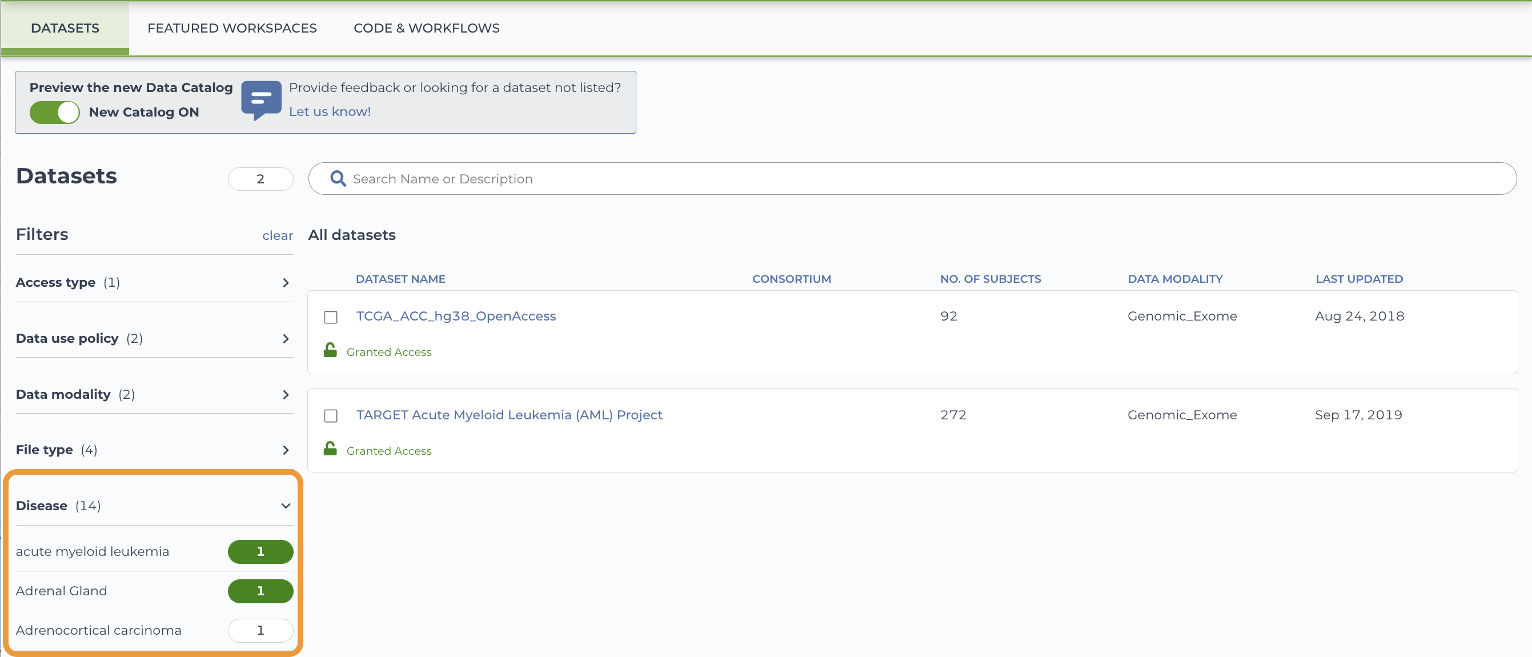Click Granted Access text under TCGA_ACC dataset
This screenshot has width=1532, height=657.
[x=389, y=352]
